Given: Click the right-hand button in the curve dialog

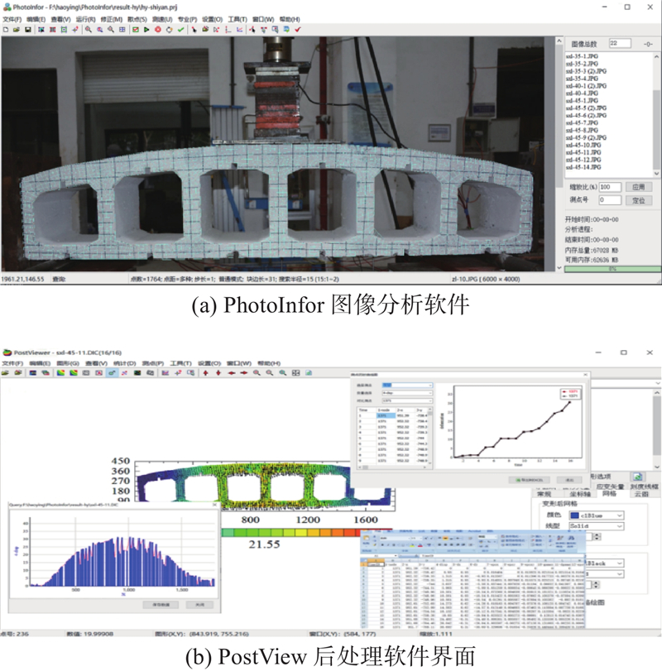Looking at the screenshot, I should pyautogui.click(x=569, y=480).
